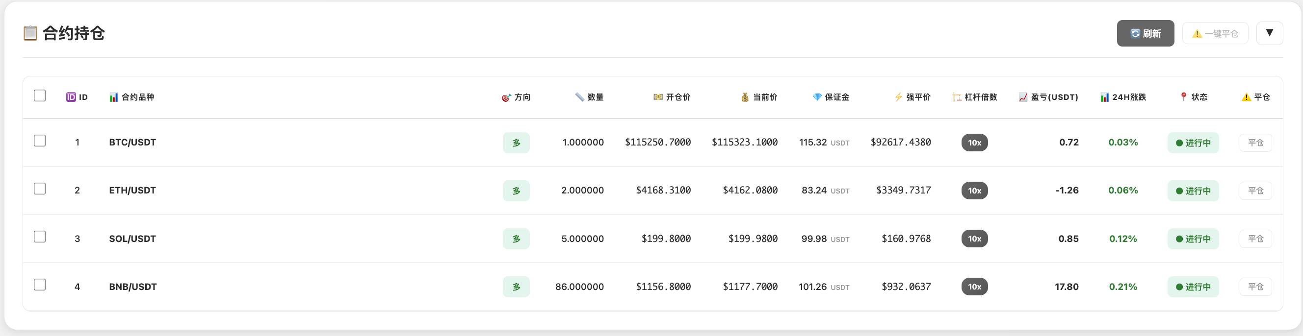Click the 进行中 status badge for ETH/USDT
Image resolution: width=1303 pixels, height=336 pixels.
point(1193,191)
